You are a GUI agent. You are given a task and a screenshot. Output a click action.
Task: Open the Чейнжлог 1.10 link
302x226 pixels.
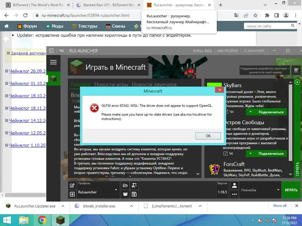27,145
